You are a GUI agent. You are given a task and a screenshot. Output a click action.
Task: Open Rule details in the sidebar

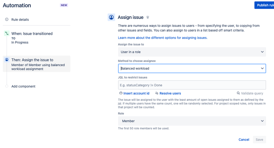click(20, 20)
